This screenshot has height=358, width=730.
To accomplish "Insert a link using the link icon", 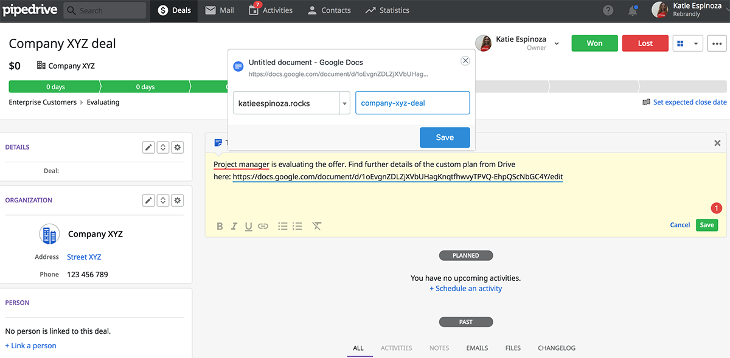I will tap(263, 226).
